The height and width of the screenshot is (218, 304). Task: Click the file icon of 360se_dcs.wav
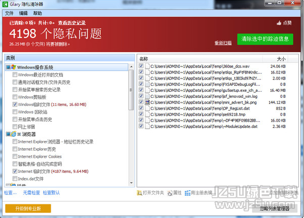147,66
